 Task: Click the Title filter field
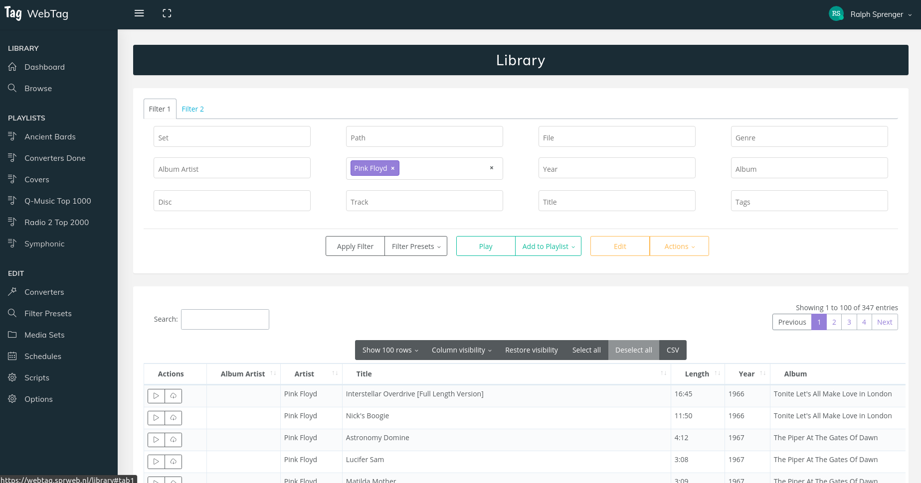click(x=617, y=201)
